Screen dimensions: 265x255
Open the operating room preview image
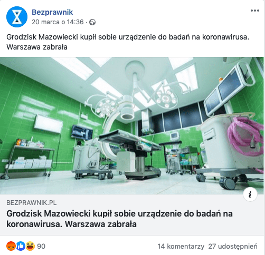pyautogui.click(x=132, y=125)
